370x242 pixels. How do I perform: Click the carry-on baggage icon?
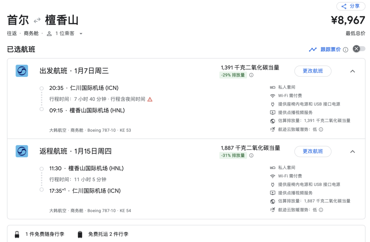pyautogui.click(x=16, y=234)
